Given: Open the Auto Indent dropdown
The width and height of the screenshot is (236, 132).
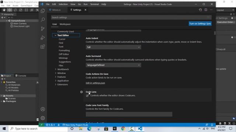Looking at the screenshot, I should [113, 47].
